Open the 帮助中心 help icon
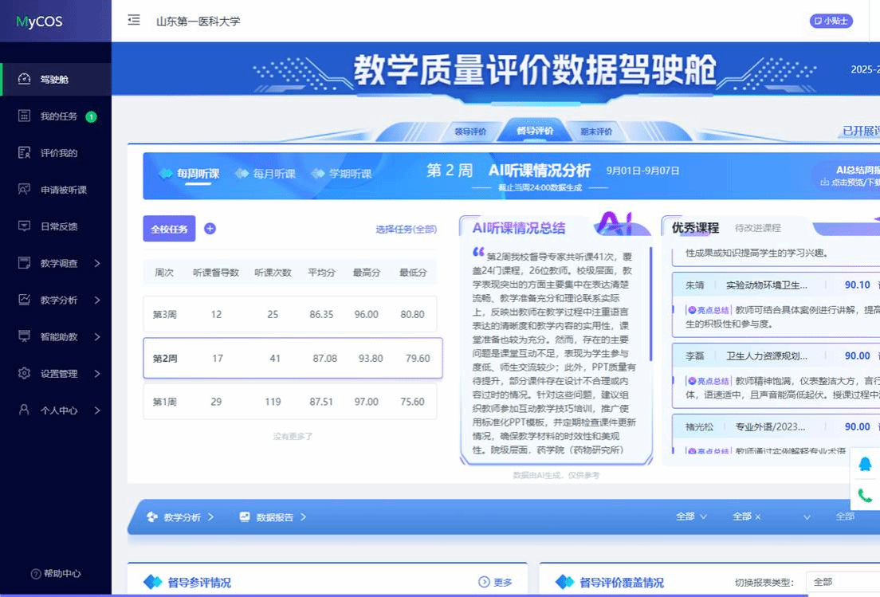Image resolution: width=880 pixels, height=597 pixels. [x=36, y=574]
